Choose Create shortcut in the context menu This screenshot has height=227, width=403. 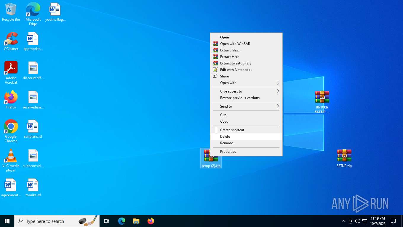246,130
